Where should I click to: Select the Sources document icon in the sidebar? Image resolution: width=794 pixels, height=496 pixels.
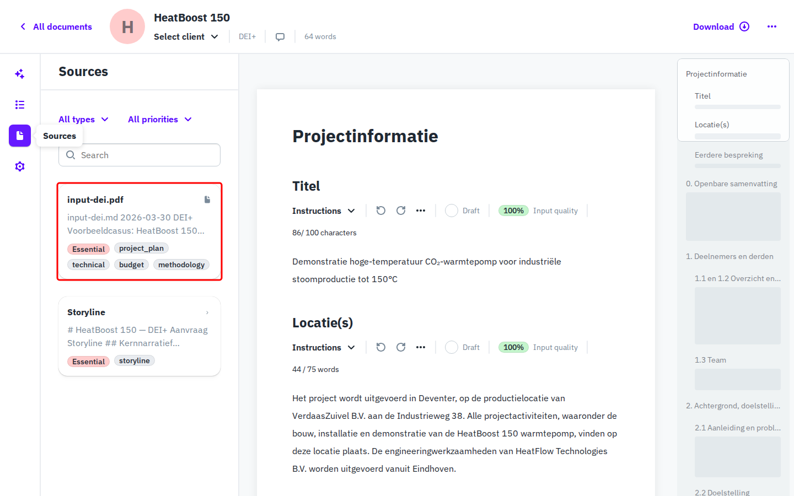click(20, 136)
